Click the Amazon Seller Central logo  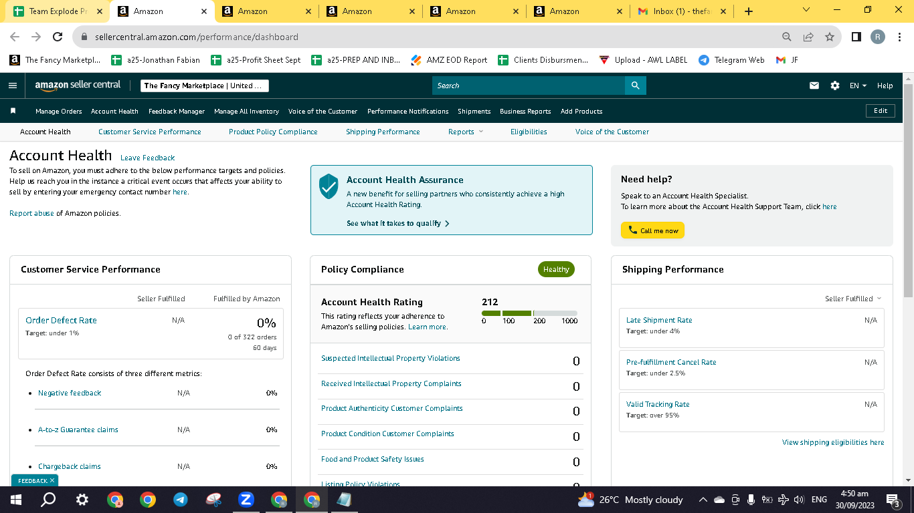tap(78, 85)
